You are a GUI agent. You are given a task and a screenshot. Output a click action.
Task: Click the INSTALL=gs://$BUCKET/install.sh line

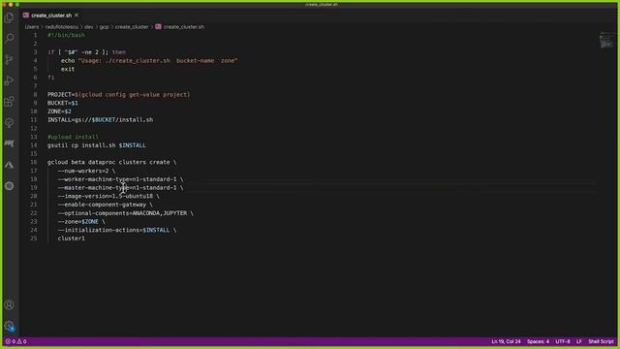[x=100, y=120]
